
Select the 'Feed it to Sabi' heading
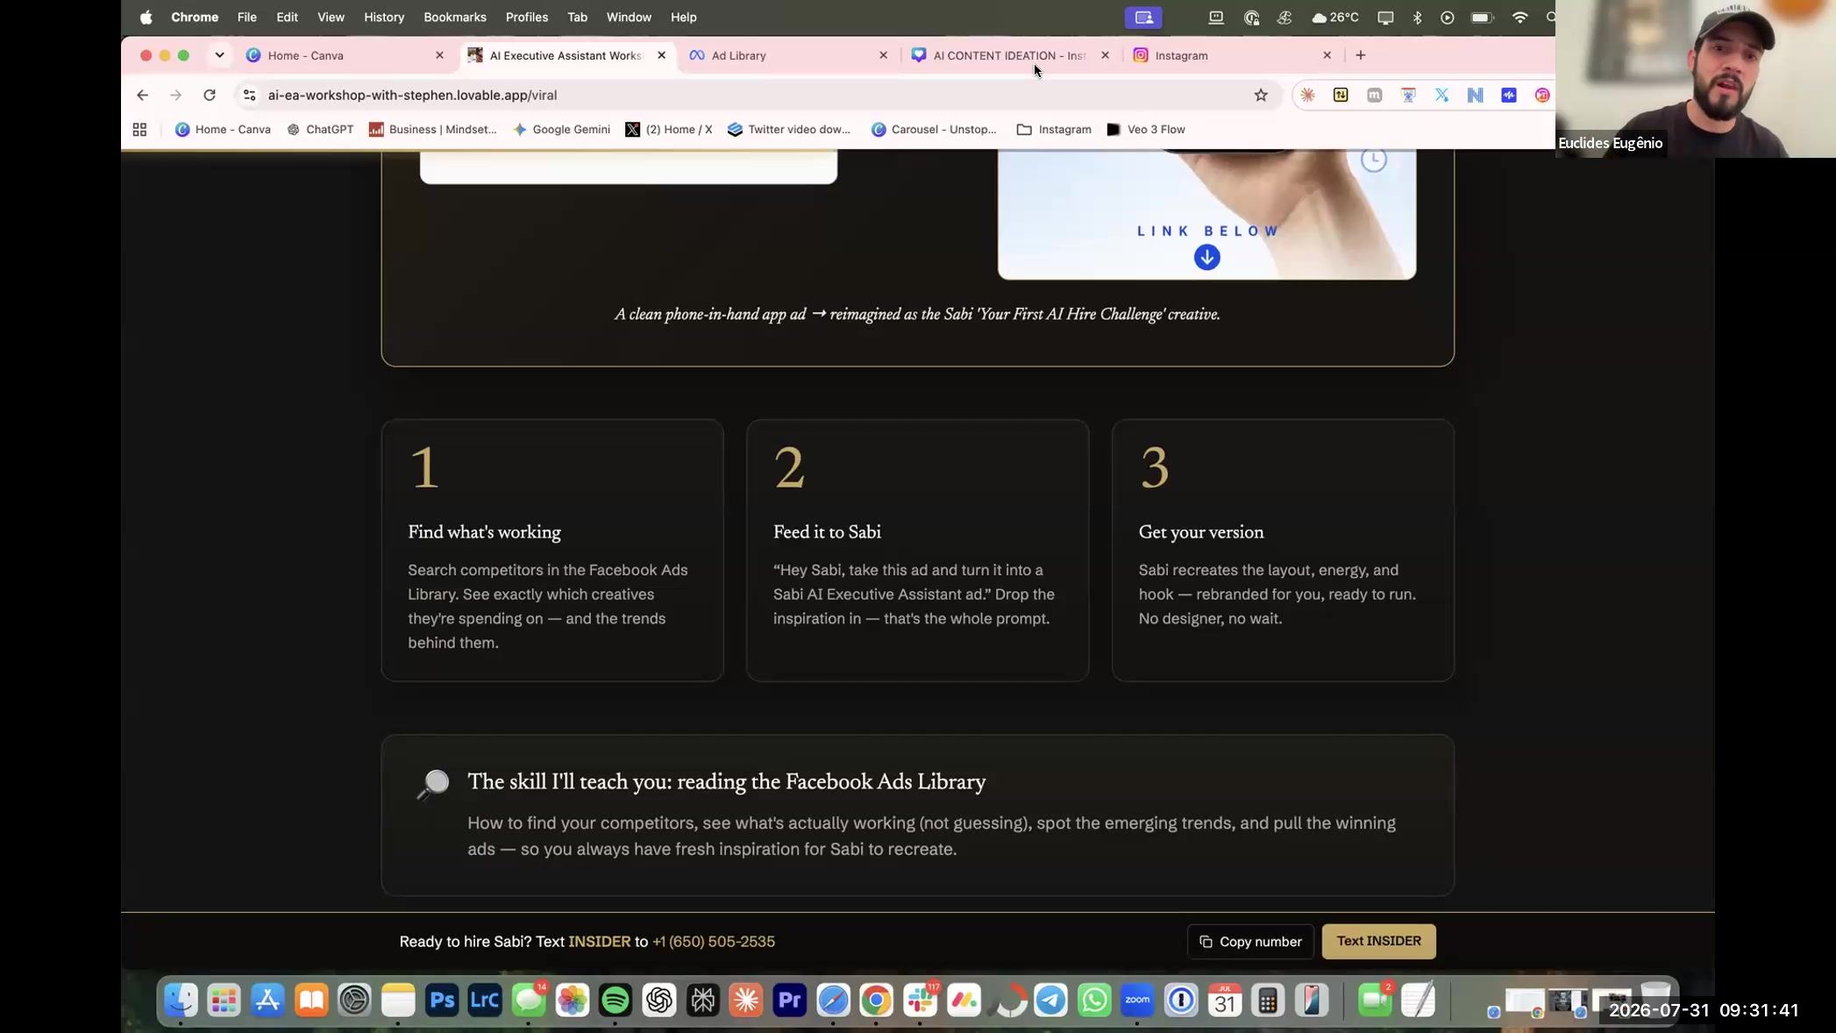point(827,532)
